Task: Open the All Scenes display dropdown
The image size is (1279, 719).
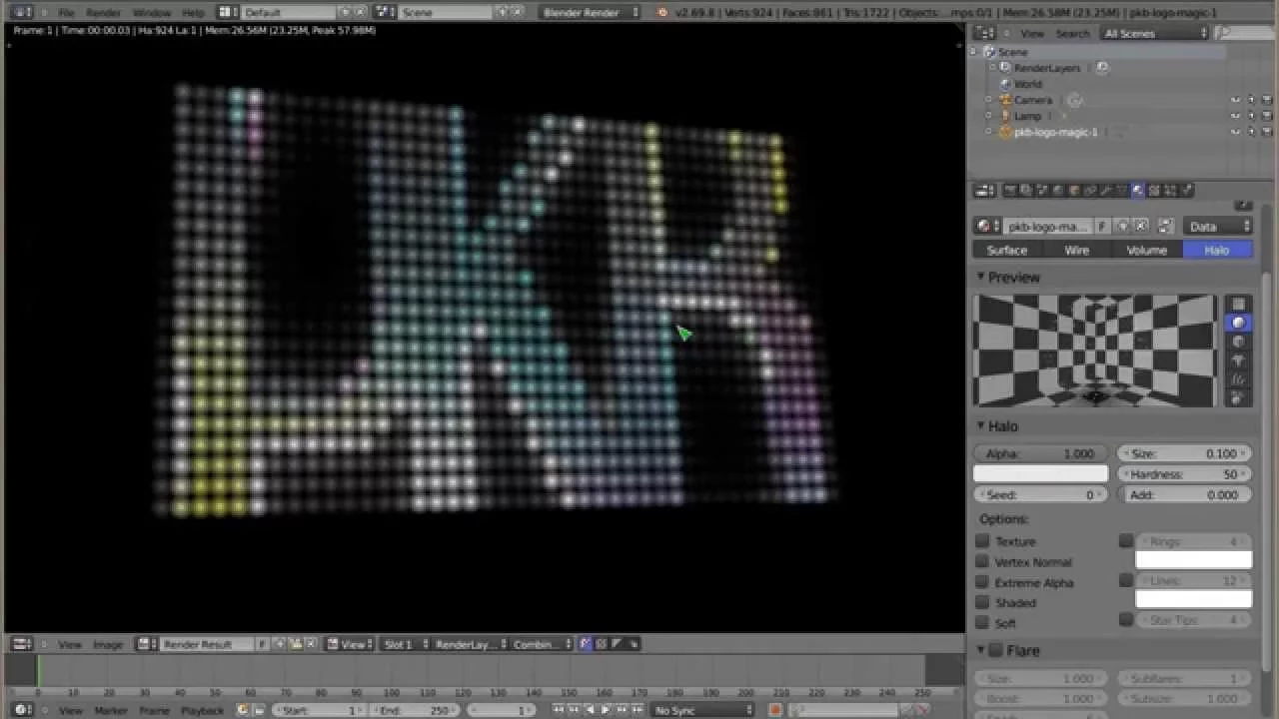Action: (x=1155, y=33)
